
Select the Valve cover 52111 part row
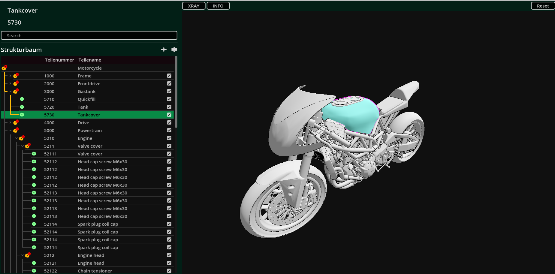pos(90,154)
